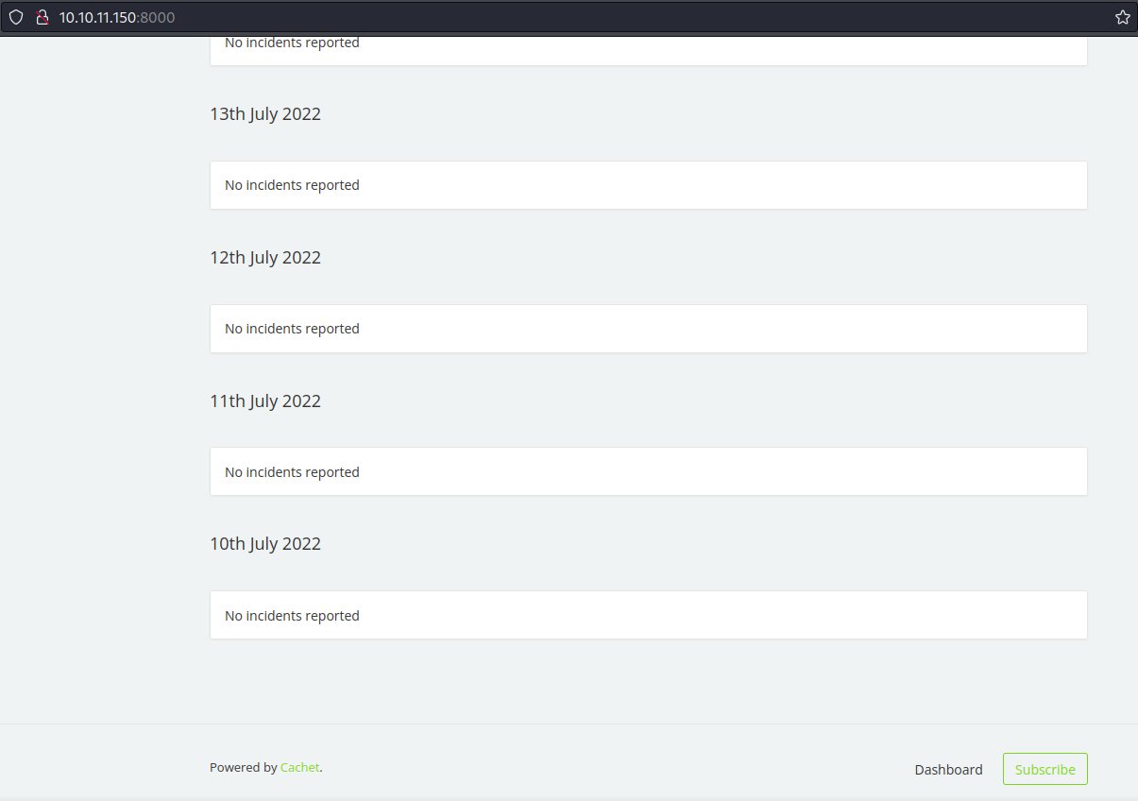Screen dimensions: 1138x801
Task: Click the No incidents card under 11th July
Action: [x=648, y=471]
